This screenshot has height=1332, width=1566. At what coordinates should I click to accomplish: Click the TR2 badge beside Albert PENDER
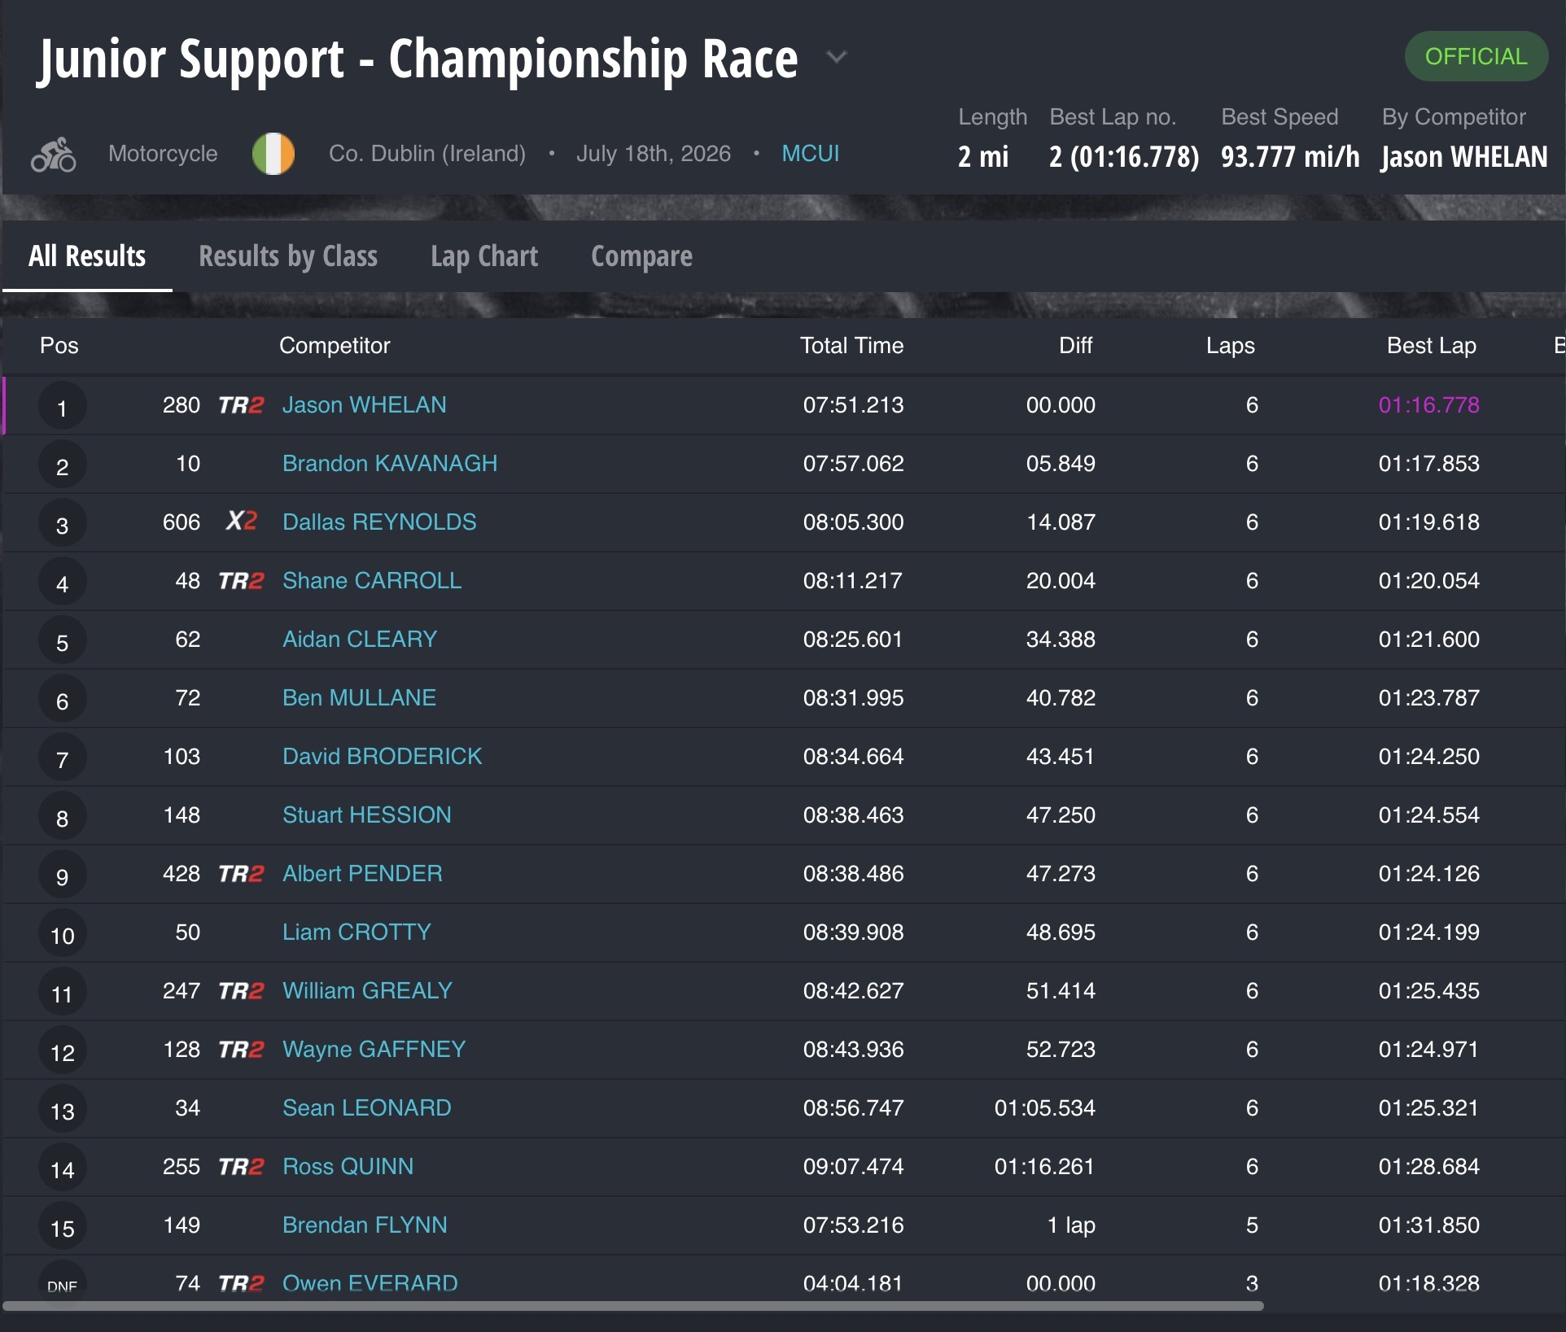tap(241, 874)
